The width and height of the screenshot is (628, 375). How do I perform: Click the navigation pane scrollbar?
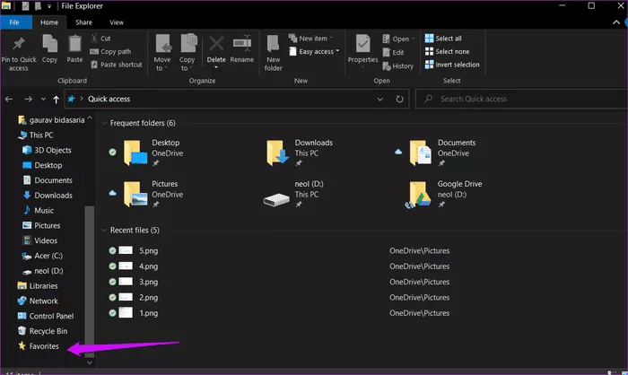pos(90,282)
